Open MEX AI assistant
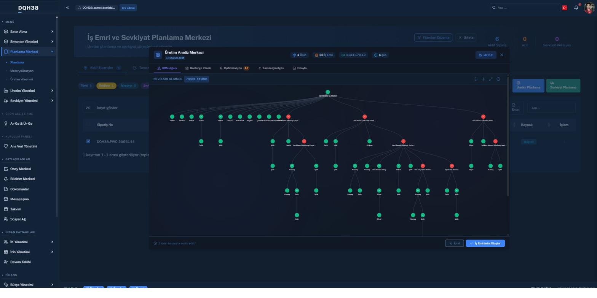Image resolution: width=597 pixels, height=298 pixels. (485, 55)
